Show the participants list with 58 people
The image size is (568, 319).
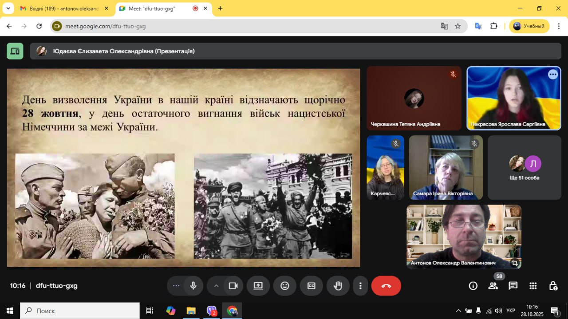tap(493, 286)
